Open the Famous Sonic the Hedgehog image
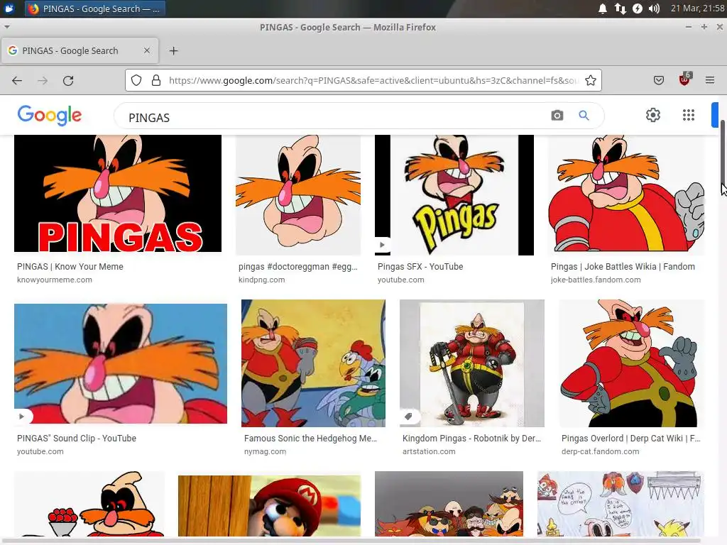This screenshot has width=727, height=545. click(313, 363)
